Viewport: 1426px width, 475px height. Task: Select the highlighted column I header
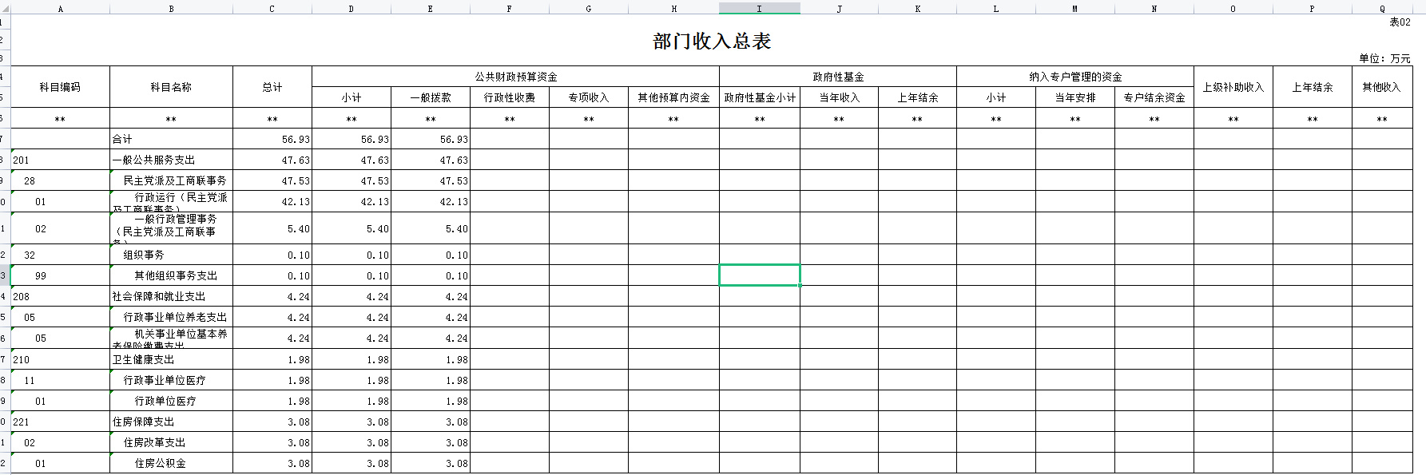point(759,8)
